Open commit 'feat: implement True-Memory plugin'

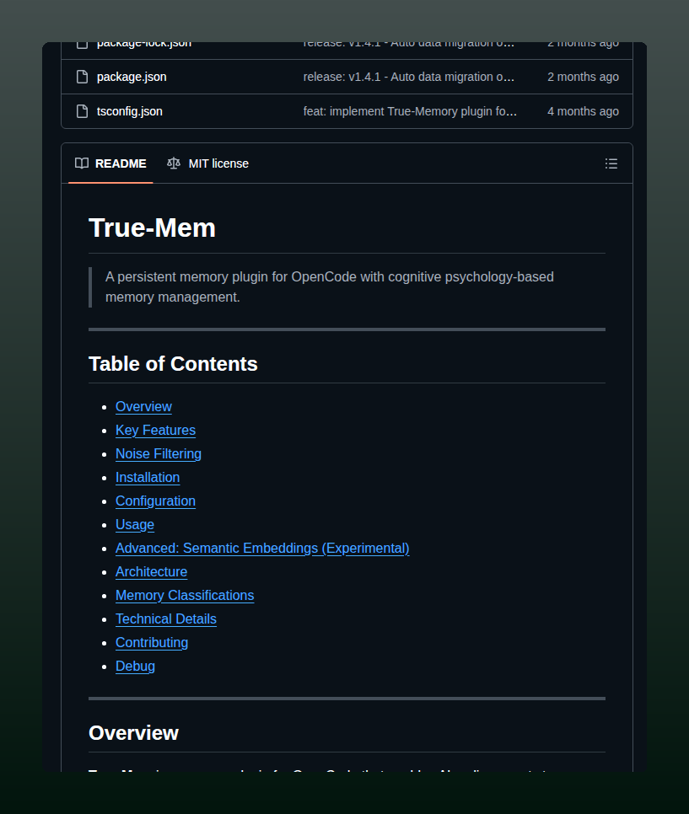click(x=410, y=111)
